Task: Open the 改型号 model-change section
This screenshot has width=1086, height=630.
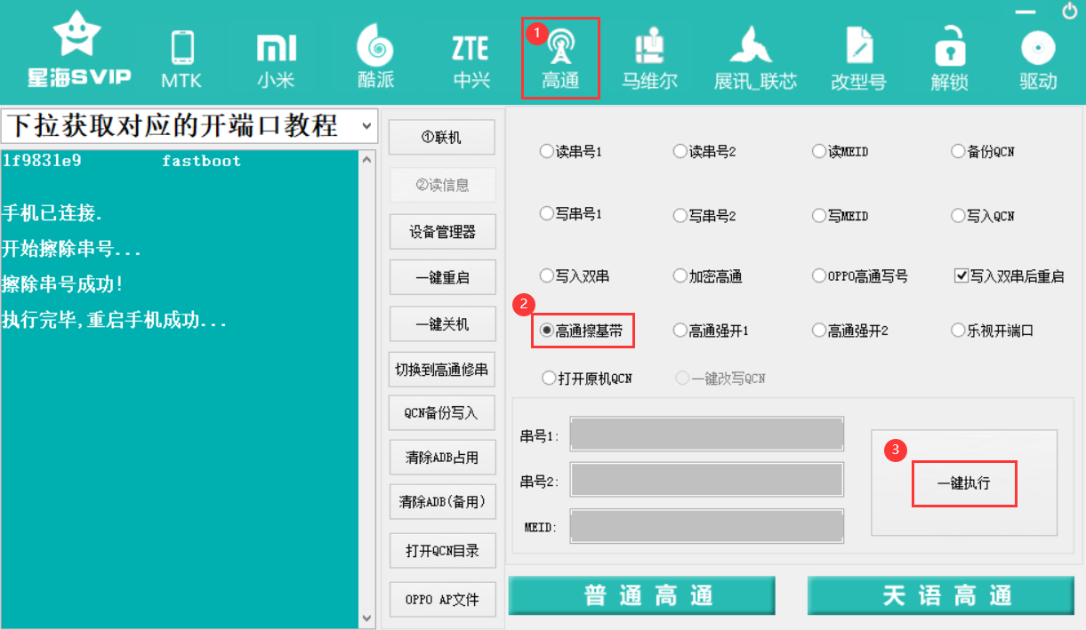Action: pyautogui.click(x=858, y=60)
